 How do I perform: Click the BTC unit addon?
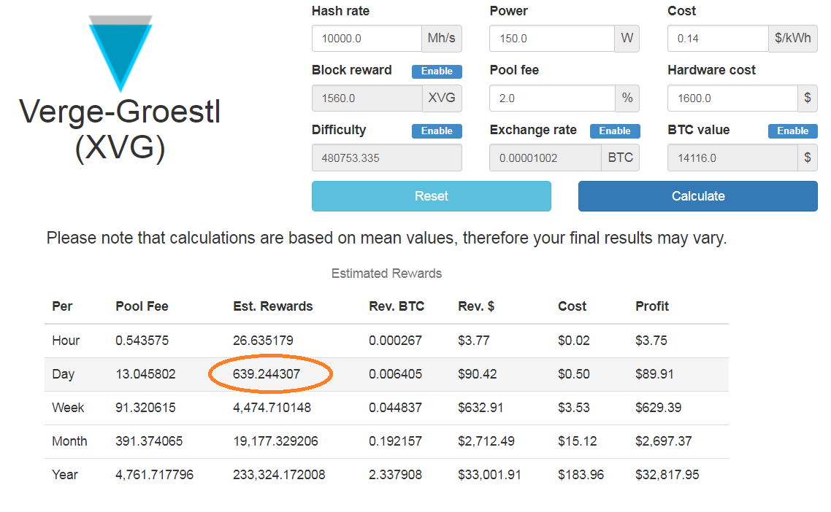621,158
